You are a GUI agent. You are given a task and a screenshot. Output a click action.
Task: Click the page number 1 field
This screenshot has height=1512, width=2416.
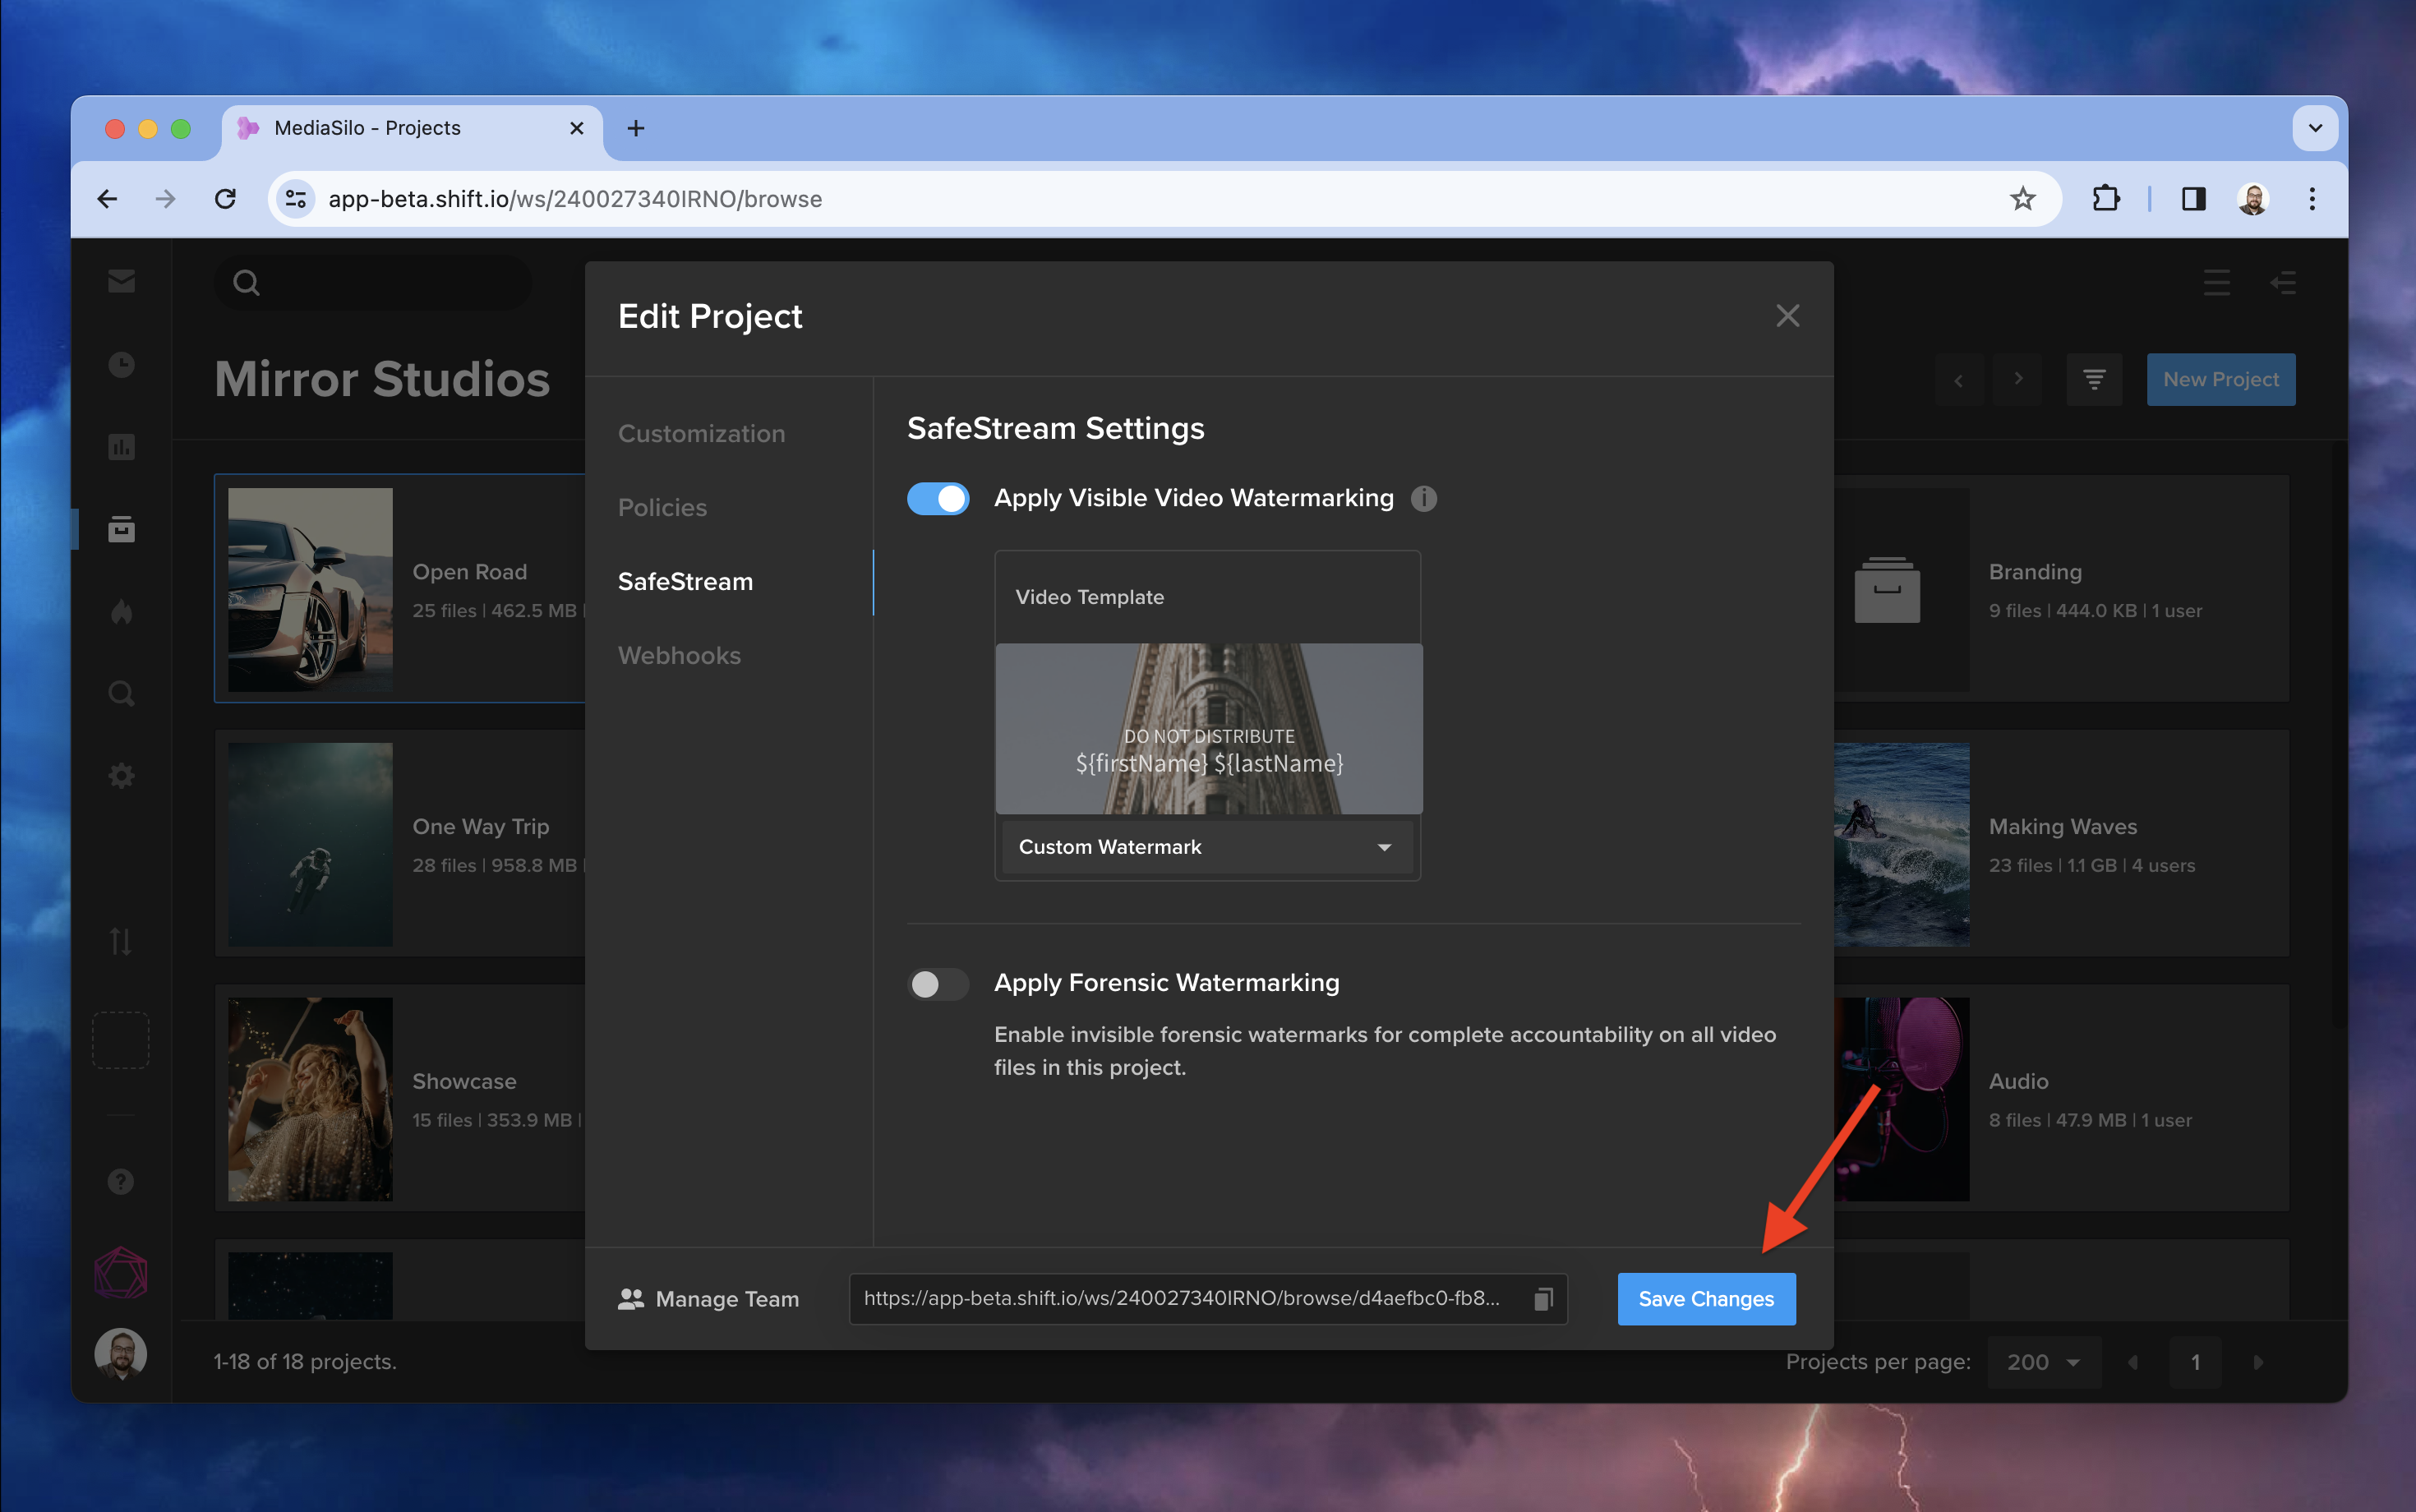[2195, 1362]
